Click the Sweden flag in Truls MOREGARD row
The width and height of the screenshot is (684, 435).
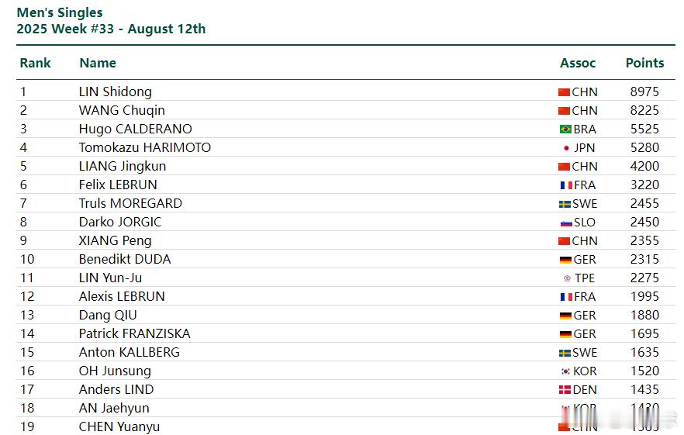[x=565, y=204]
